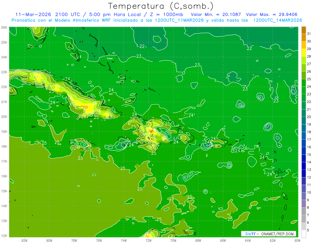
Task: Click the 'Temperatura (C,somb.)' map title
Action: tap(161, 6)
